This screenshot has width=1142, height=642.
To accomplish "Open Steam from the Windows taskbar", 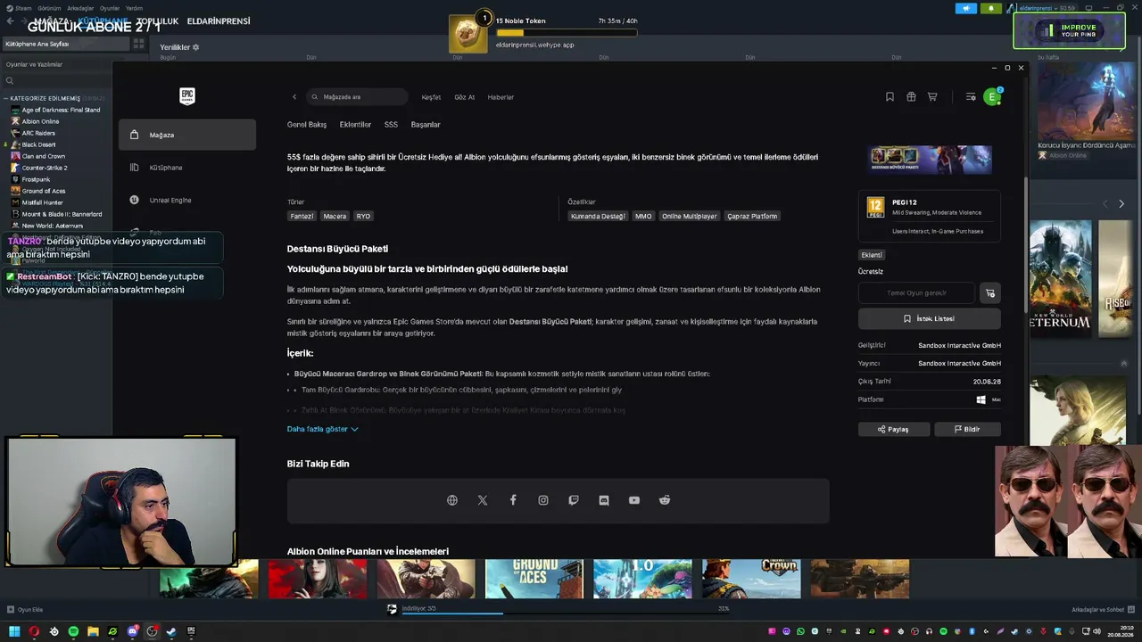I will tap(171, 631).
